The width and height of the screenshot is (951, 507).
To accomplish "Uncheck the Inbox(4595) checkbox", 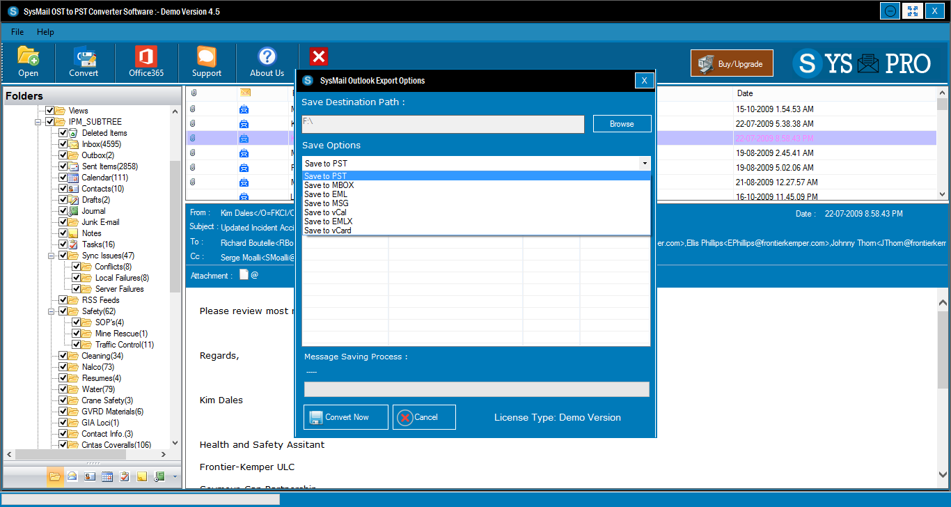I will (63, 144).
